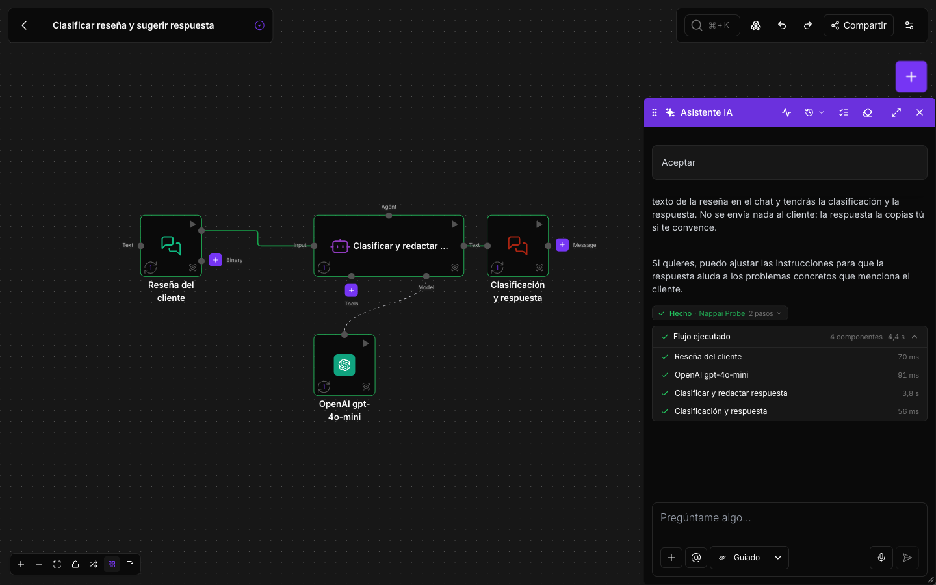Open the assistant chat history dropdown
The width and height of the screenshot is (936, 585).
[814, 112]
